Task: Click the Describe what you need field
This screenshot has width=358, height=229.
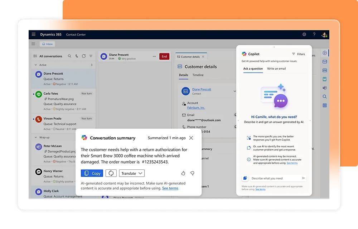Action: click(274, 178)
